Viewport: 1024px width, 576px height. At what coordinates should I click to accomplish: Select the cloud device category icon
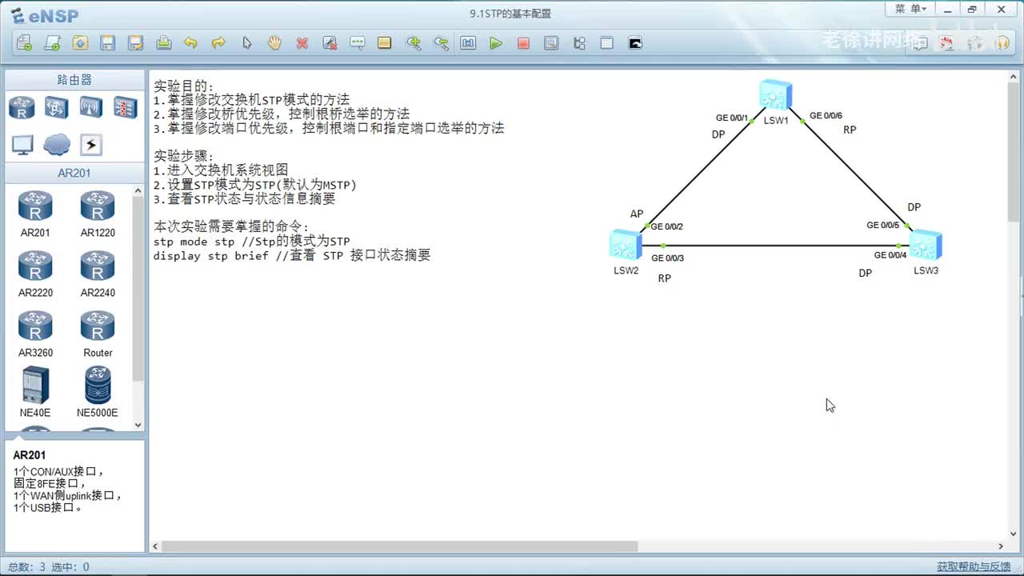(x=57, y=145)
